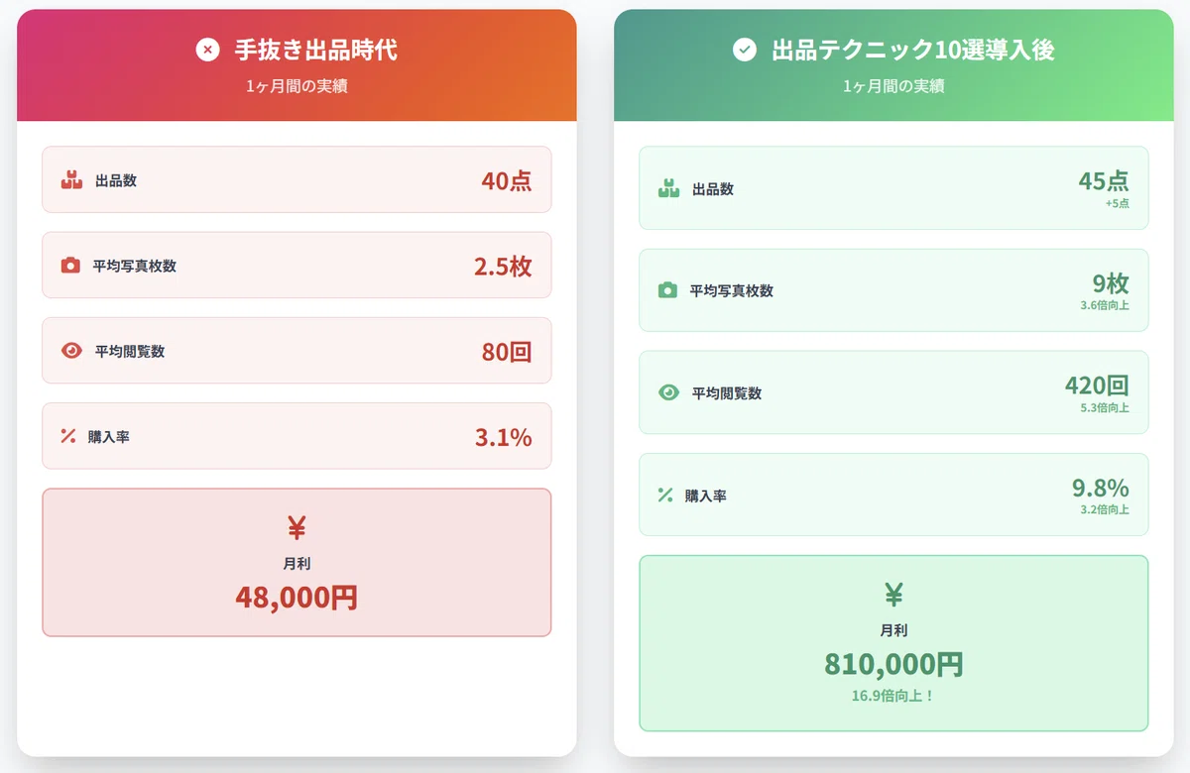Click the red boxes icon next to 出品数

(x=71, y=180)
